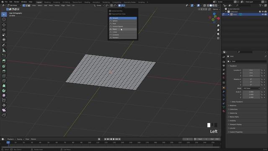The width and height of the screenshot is (268, 151).
Task: Hide Collection in viewport via eye icon
Action: point(263,12)
